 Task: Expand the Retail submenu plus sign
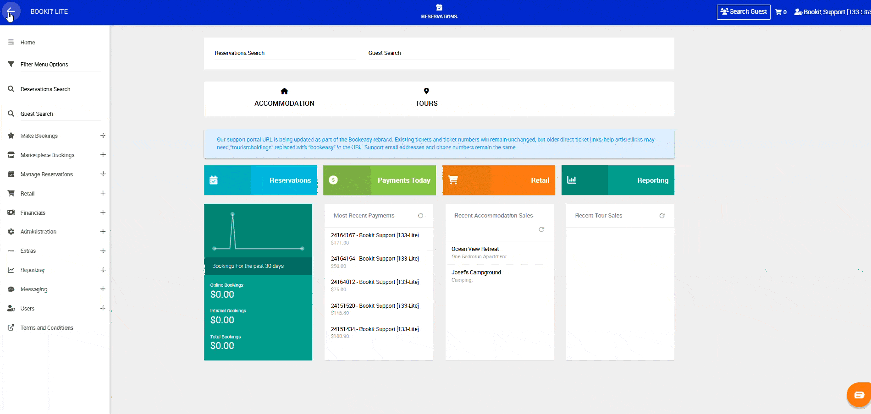(x=103, y=193)
